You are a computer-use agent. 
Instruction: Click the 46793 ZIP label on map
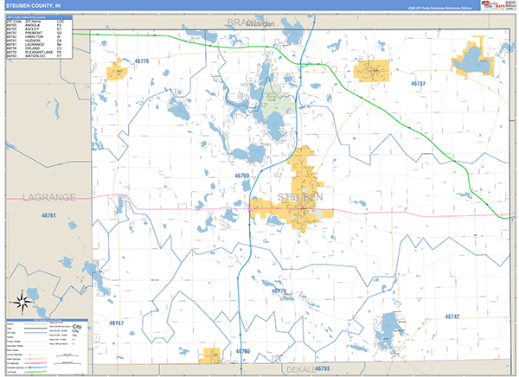[323, 368]
